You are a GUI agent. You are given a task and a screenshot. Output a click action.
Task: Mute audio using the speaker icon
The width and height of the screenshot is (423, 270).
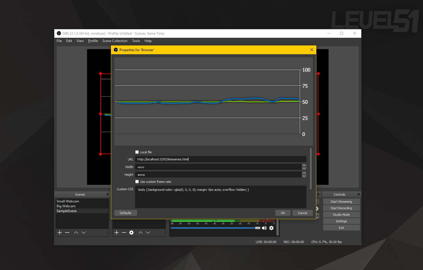point(264,228)
